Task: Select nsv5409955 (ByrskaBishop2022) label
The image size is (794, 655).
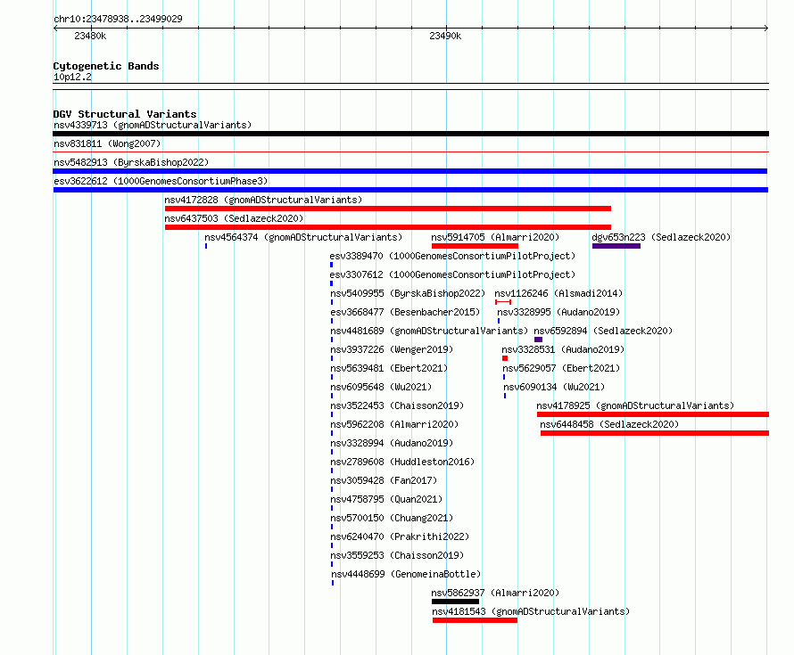Action: (408, 293)
